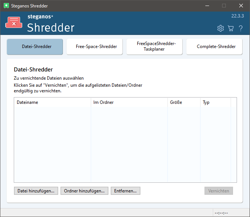This screenshot has width=250, height=217.
Task: Open the FreeSpaceShredder-Taskplaner tab
Action: point(154,47)
